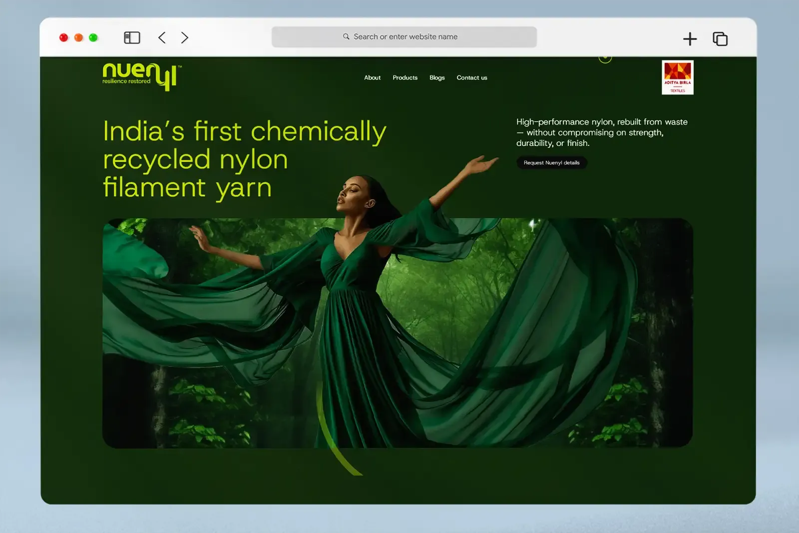Viewport: 799px width, 533px height.
Task: Open a new tab with plus icon
Action: click(x=690, y=38)
